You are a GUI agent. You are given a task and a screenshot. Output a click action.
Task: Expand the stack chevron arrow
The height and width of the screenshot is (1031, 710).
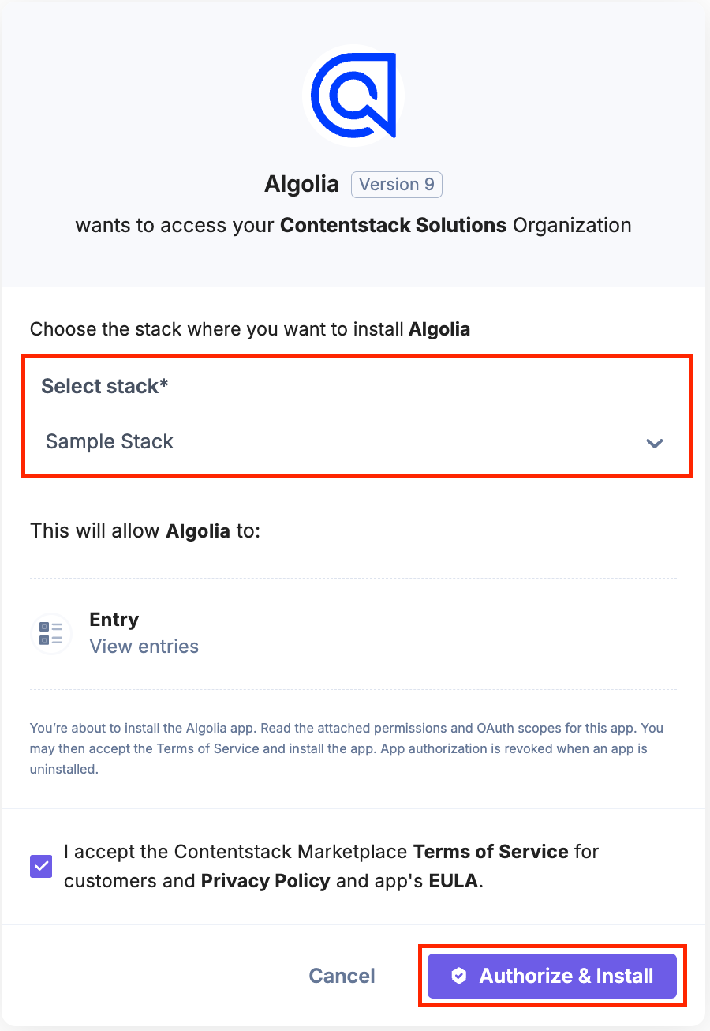[x=654, y=443]
